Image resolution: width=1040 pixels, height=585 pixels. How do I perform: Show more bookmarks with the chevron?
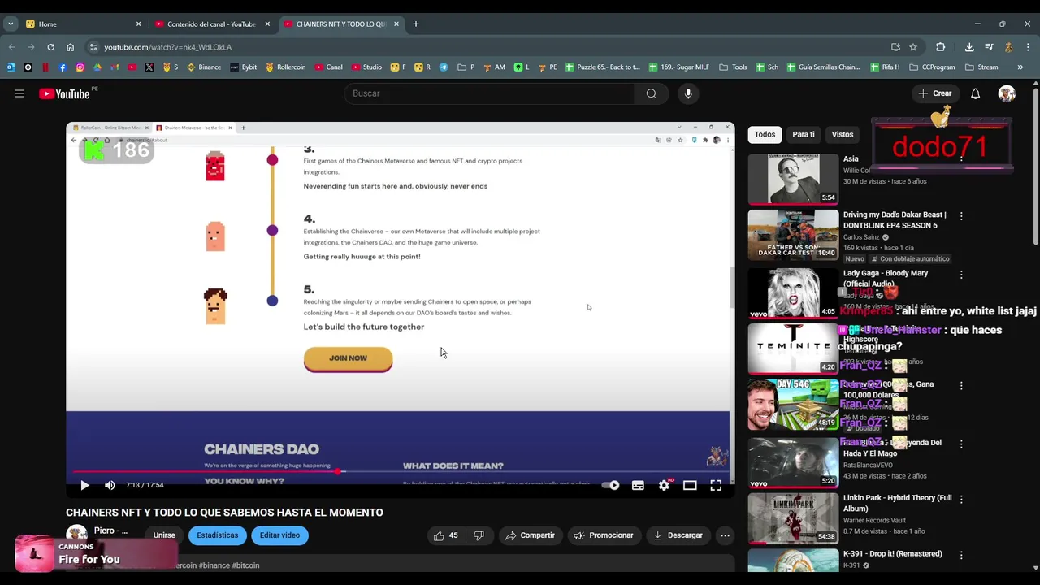[x=1020, y=67]
